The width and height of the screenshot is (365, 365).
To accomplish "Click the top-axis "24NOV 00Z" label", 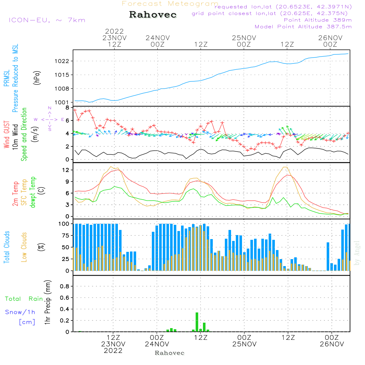I will (158, 41).
